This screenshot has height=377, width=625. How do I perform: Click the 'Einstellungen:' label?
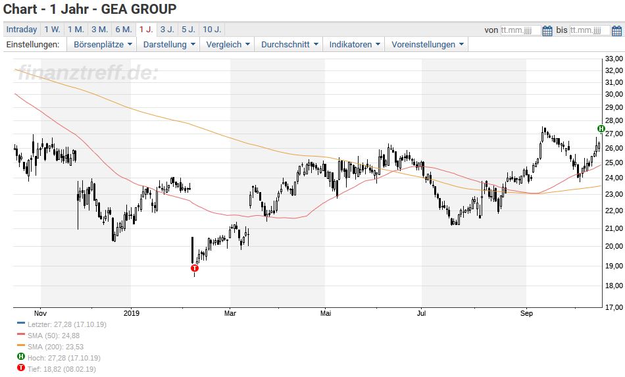(33, 44)
